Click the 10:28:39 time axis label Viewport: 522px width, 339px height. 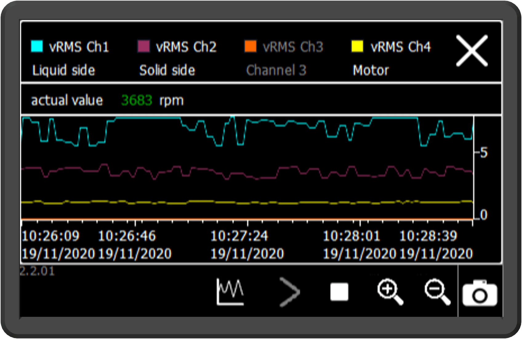428,236
